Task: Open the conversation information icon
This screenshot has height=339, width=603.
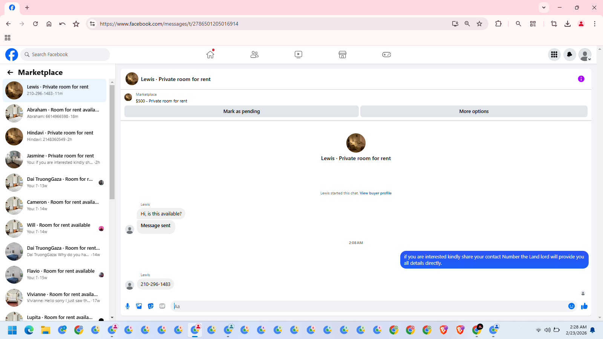Action: click(581, 79)
